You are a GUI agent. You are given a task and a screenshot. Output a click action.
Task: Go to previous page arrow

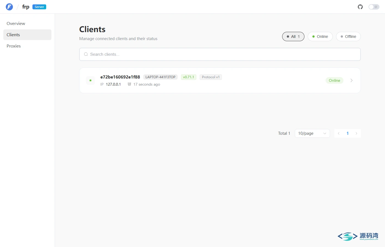[339, 133]
